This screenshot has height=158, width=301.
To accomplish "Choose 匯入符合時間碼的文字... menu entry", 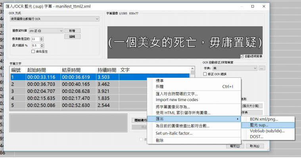I will (x=194, y=94).
